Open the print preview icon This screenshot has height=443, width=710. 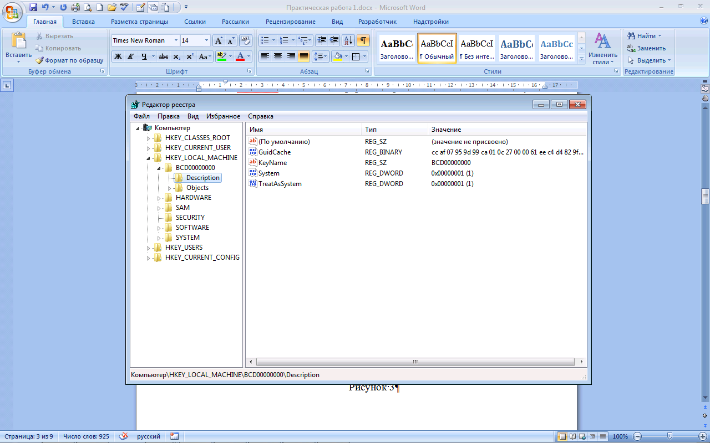87,7
